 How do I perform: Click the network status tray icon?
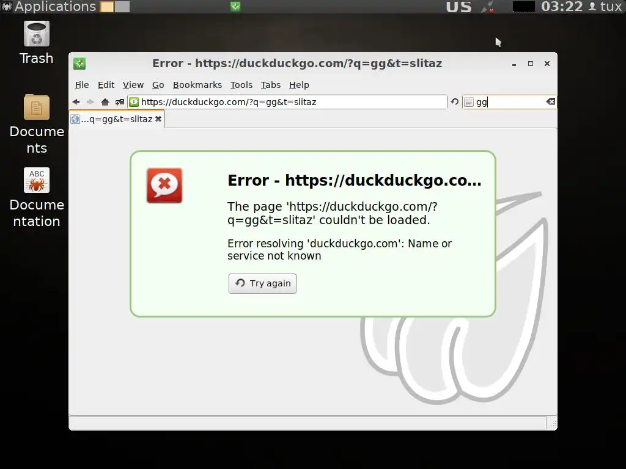[x=487, y=7]
